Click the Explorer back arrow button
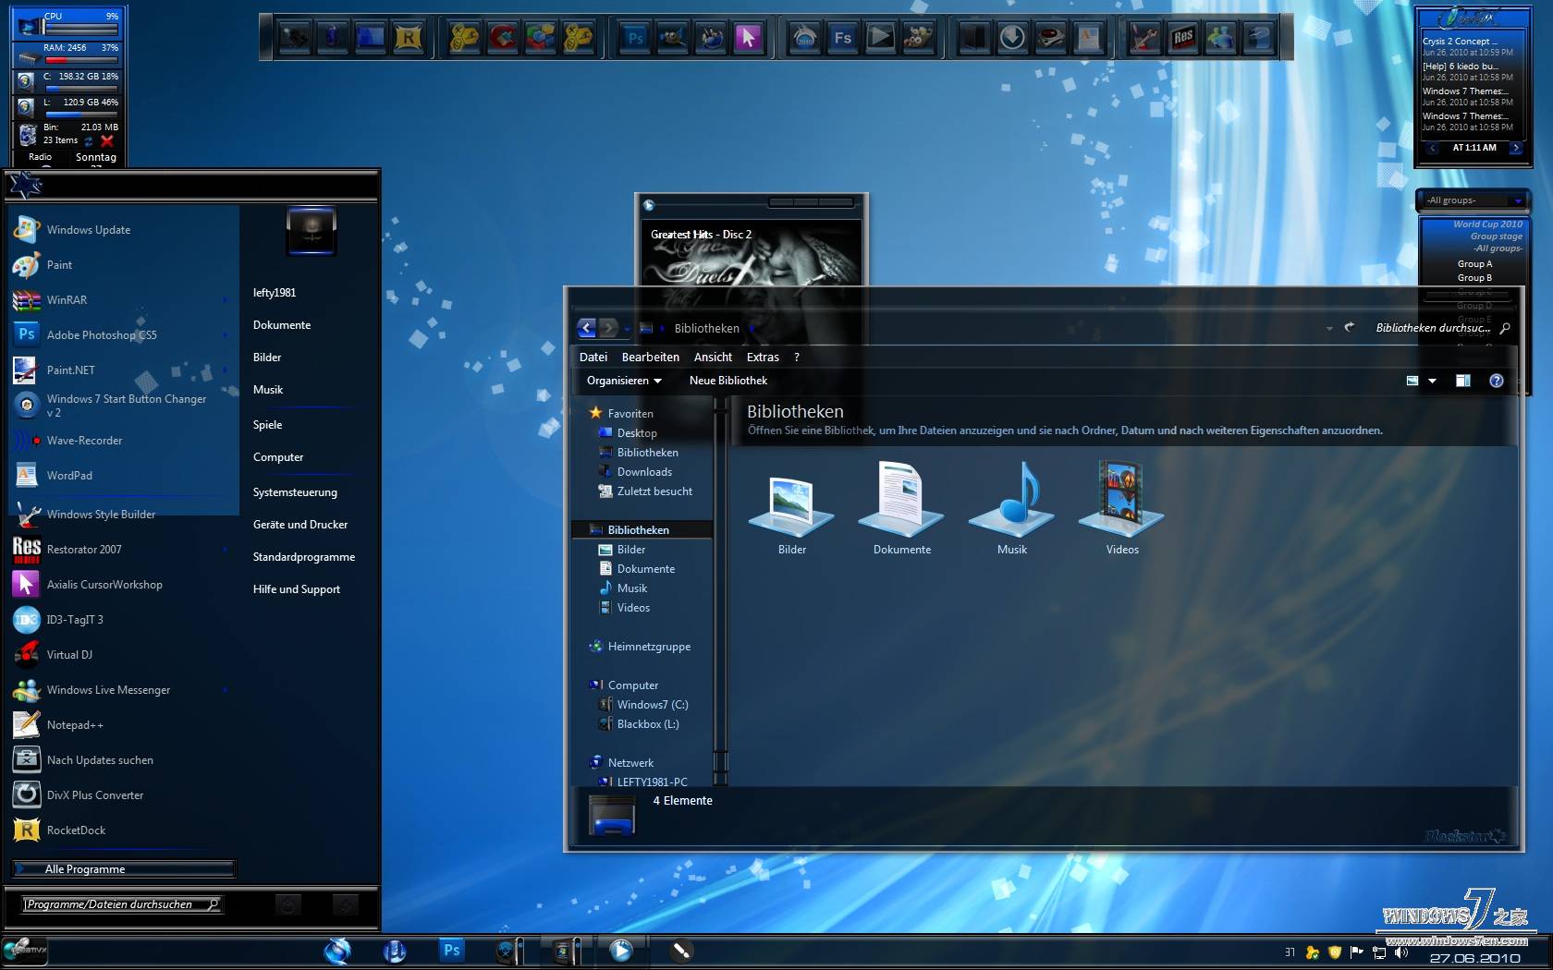Screen dimensions: 1553x970 point(587,328)
